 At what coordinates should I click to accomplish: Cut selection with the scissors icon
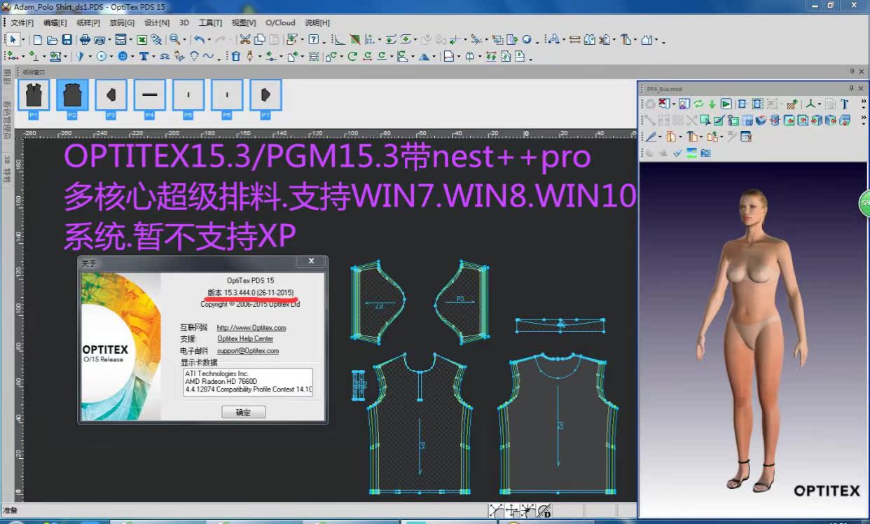[x=245, y=40]
